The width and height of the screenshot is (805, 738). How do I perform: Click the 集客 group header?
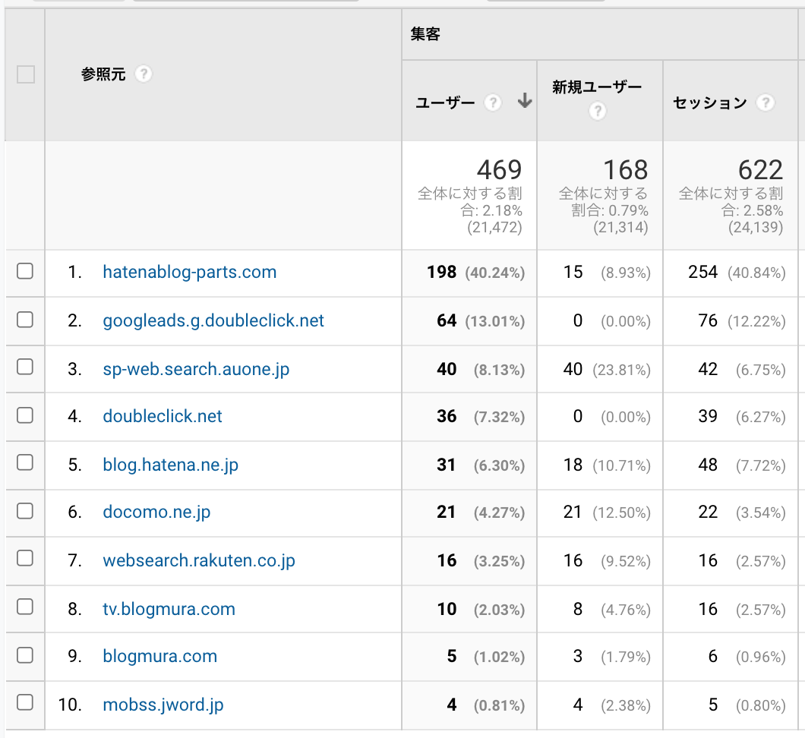point(425,34)
